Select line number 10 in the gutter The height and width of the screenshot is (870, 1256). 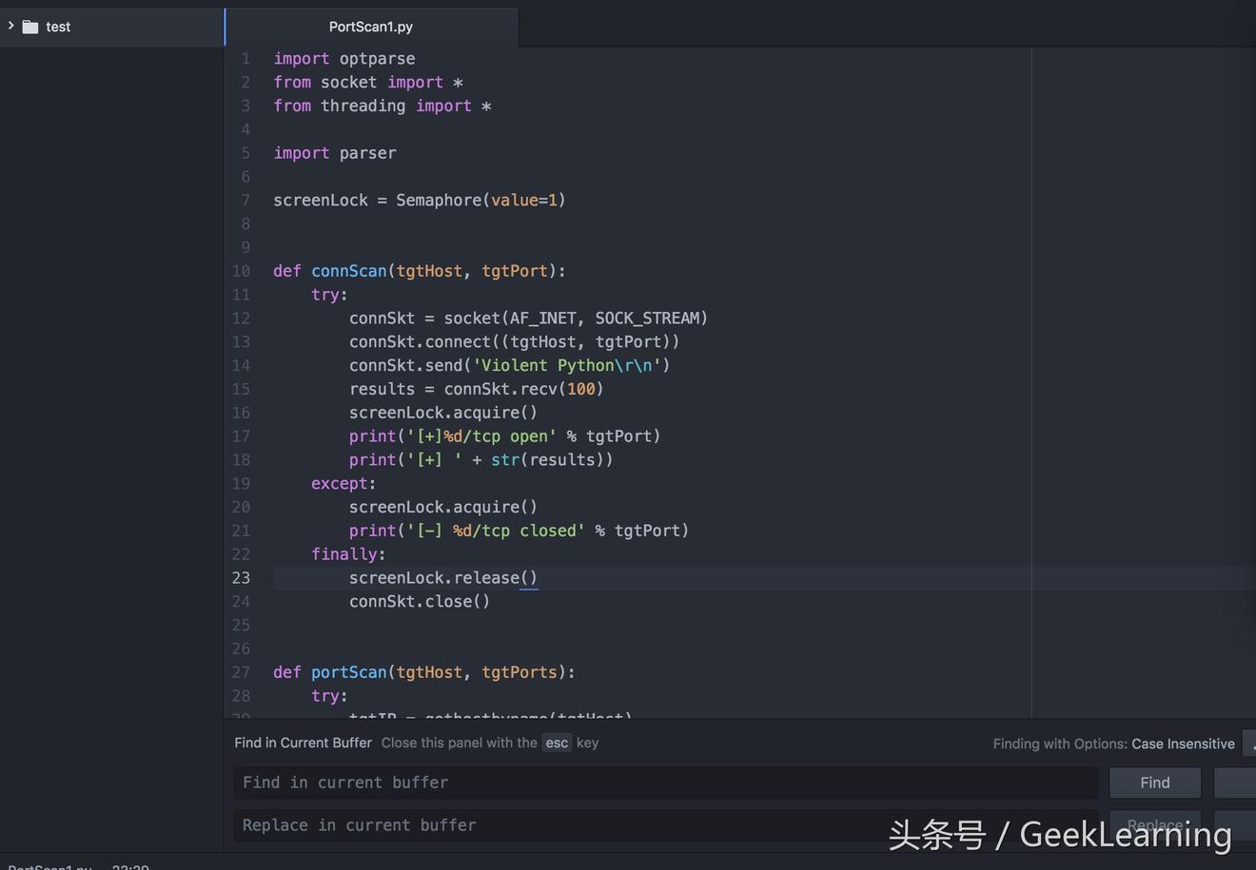[x=241, y=271]
